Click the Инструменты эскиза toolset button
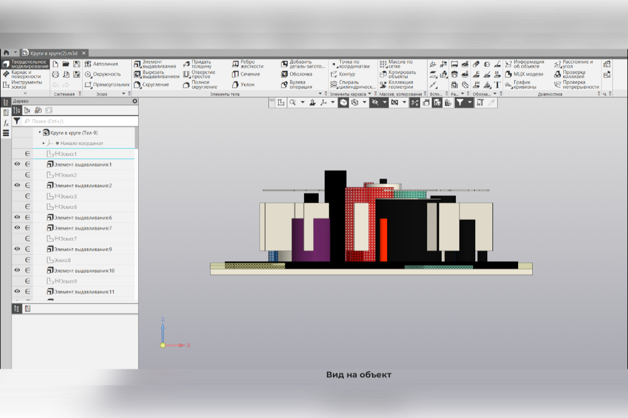628x418 pixels. tap(25, 84)
